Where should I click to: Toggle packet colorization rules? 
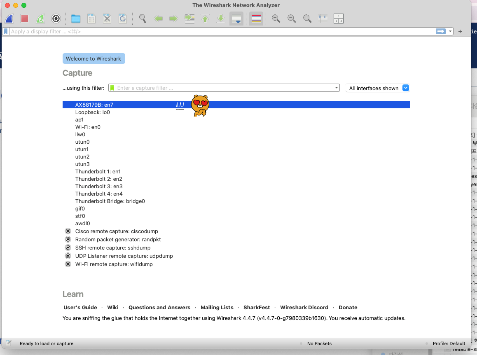(256, 19)
